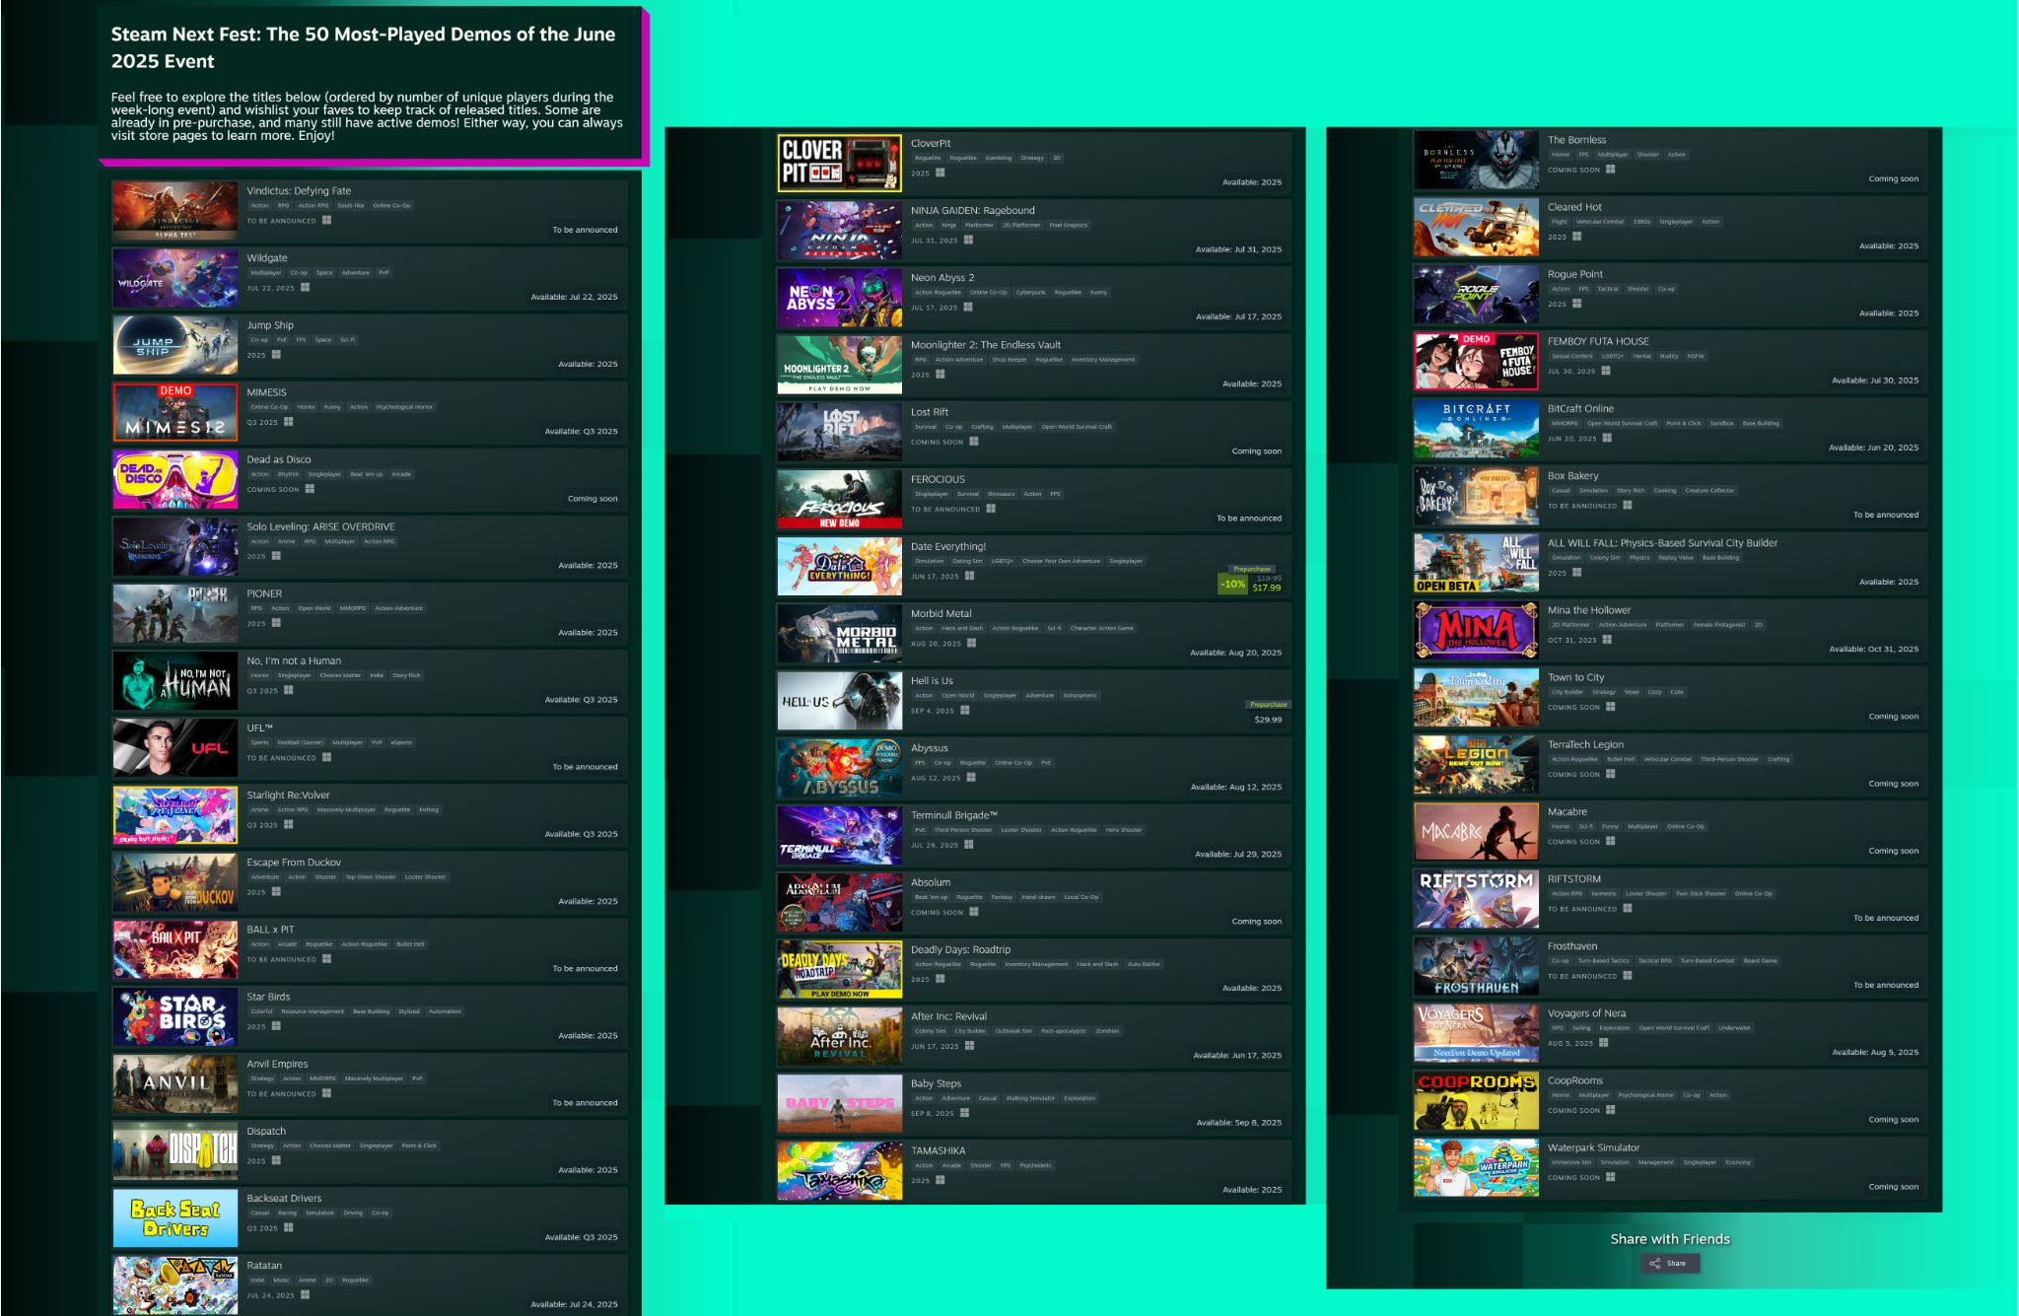Open the Rogue Point thumbnail image
This screenshot has width=2019, height=1316.
pyautogui.click(x=1476, y=294)
